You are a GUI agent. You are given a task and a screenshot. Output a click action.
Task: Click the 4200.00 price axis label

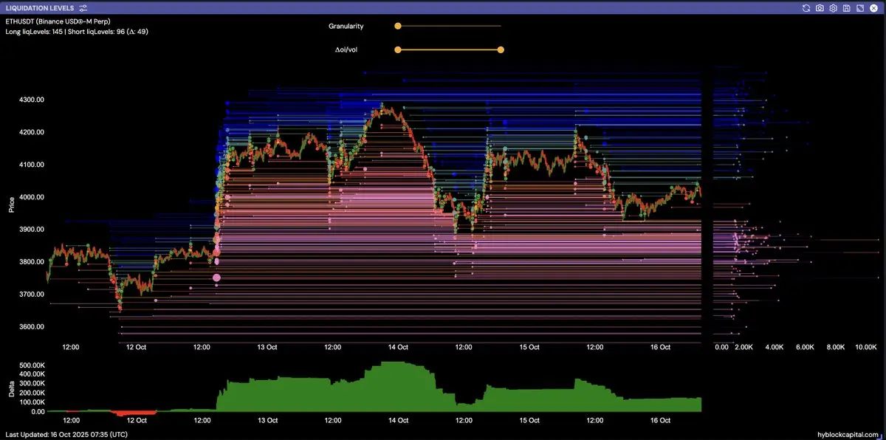tap(32, 132)
